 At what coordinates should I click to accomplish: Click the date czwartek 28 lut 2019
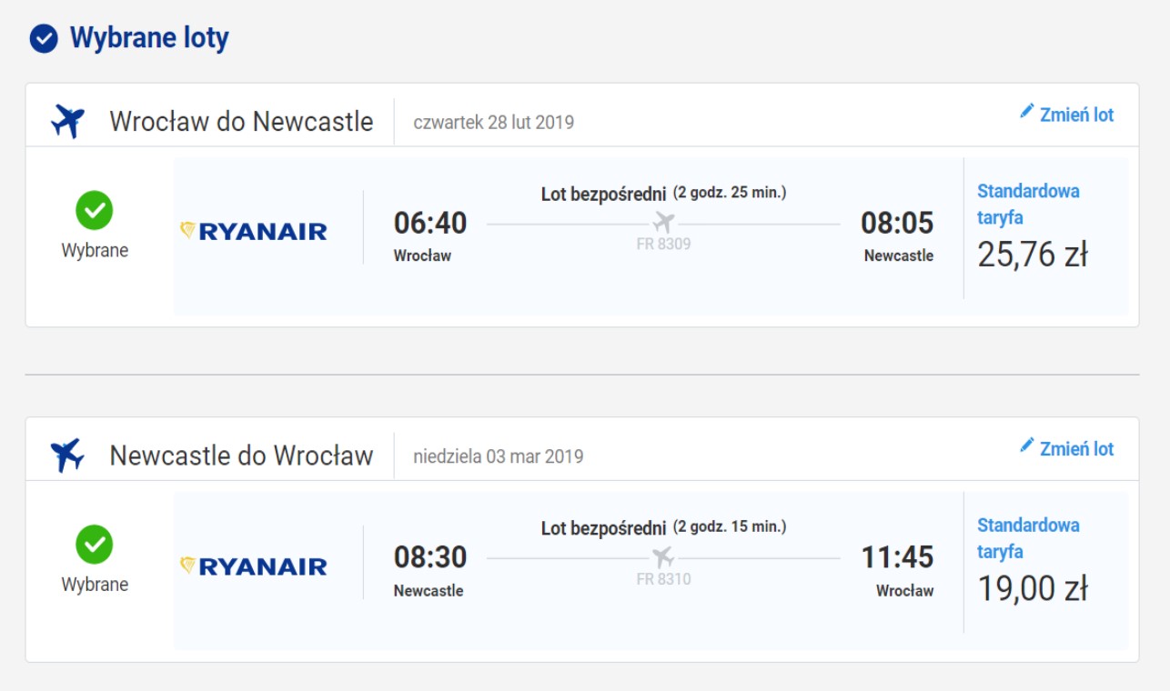click(x=494, y=122)
